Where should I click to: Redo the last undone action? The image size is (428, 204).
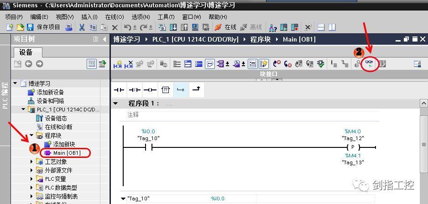coord(144,27)
